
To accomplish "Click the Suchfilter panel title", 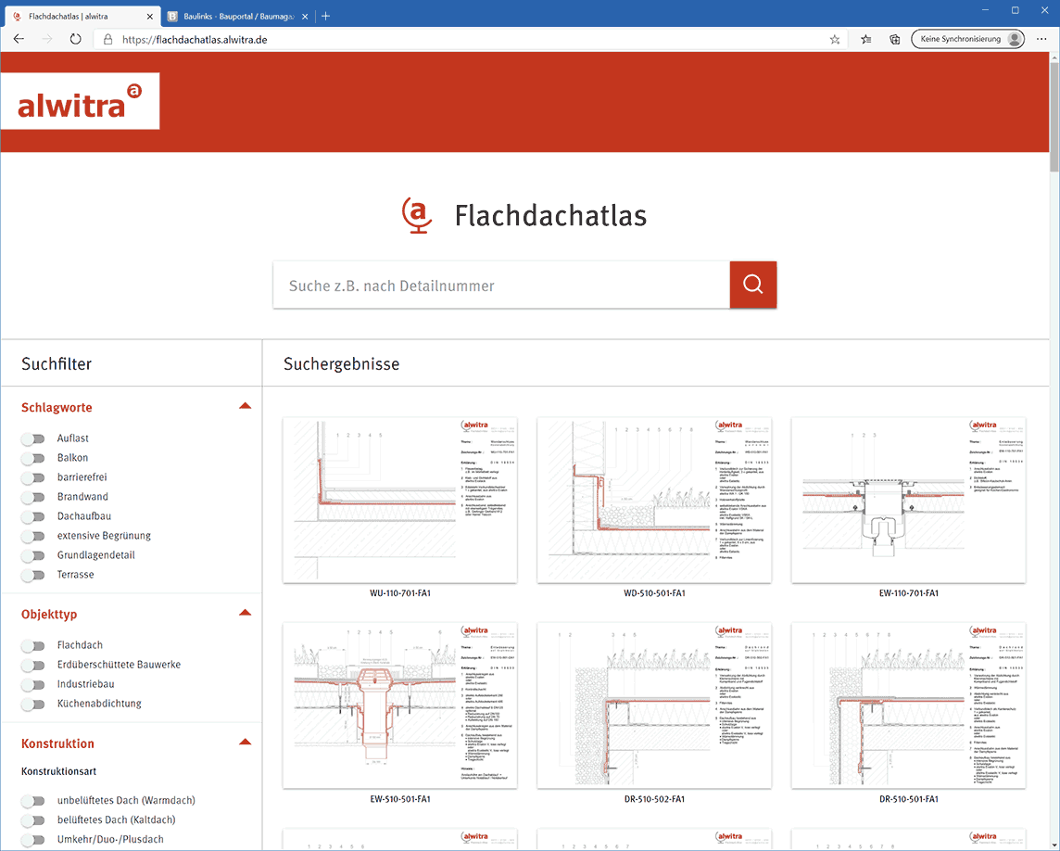I will [57, 364].
